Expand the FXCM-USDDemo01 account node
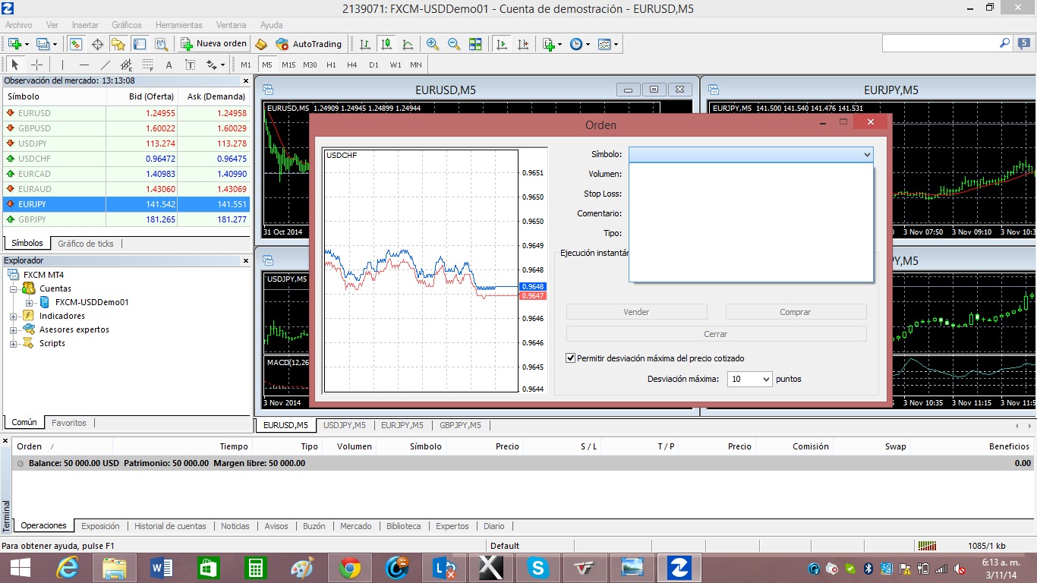The height and width of the screenshot is (583, 1037). 29,302
